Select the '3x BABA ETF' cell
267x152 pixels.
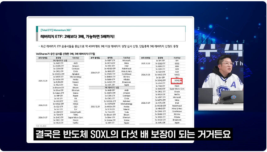click(110, 80)
